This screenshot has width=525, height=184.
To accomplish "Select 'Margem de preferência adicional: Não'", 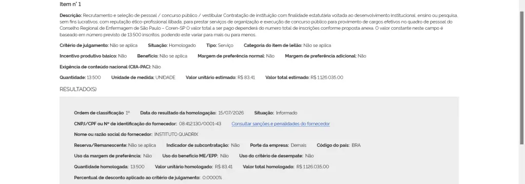I will tap(326, 56).
